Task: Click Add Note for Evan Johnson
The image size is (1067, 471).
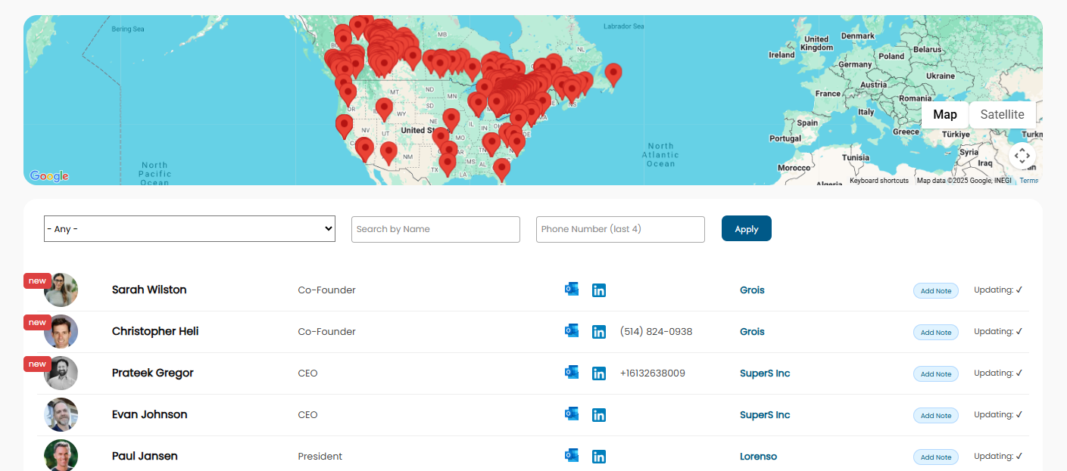Action: coord(935,416)
